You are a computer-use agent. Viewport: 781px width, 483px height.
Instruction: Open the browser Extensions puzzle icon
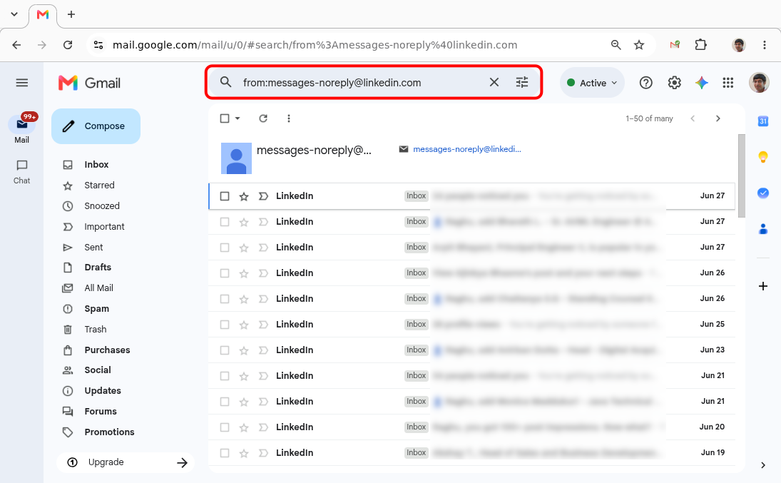coord(700,45)
